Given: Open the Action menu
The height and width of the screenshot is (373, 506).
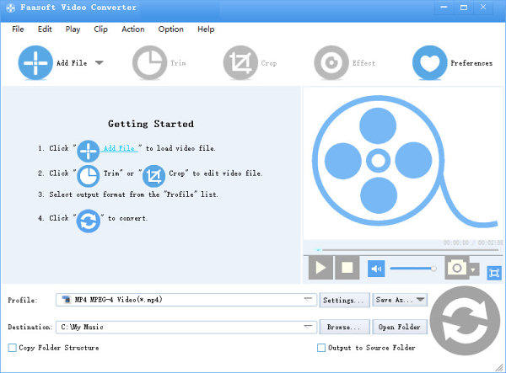Looking at the screenshot, I should (133, 29).
